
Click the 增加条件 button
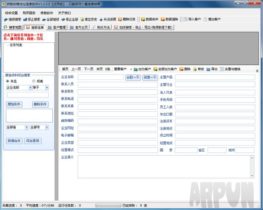pos(14,105)
